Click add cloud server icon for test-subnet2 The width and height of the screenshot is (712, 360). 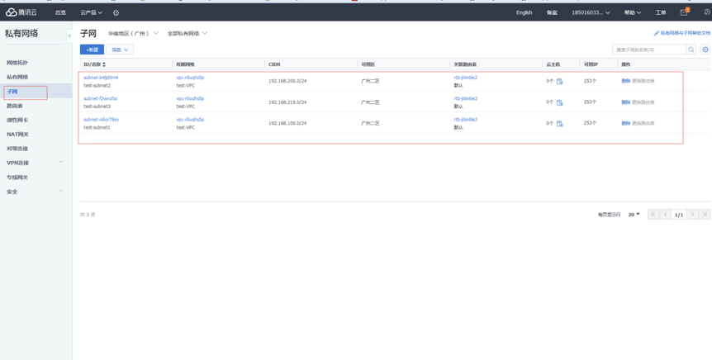559,82
